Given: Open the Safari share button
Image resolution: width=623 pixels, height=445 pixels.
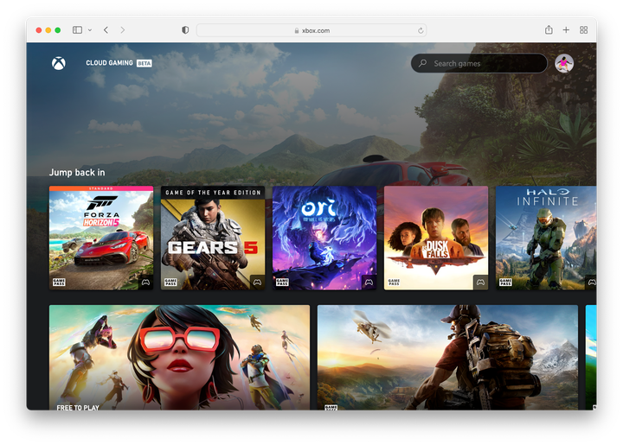Looking at the screenshot, I should (x=549, y=29).
